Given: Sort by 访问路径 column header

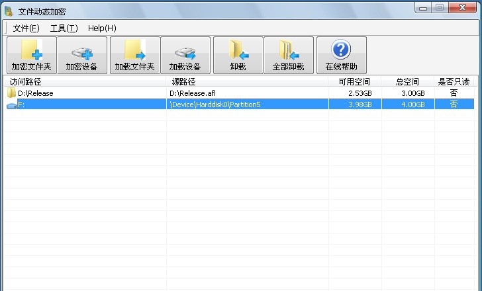Looking at the screenshot, I should click(x=85, y=81).
